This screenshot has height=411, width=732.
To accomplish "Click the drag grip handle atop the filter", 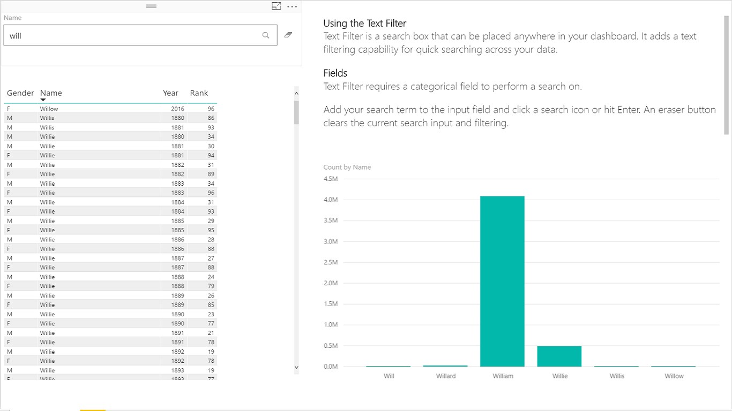I will 151,6.
